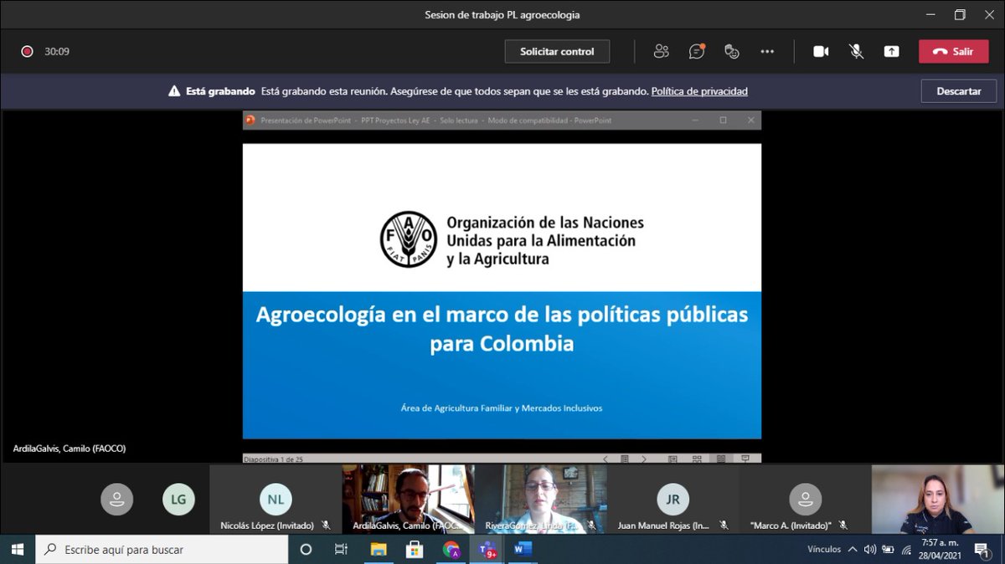The height and width of the screenshot is (564, 1005).
Task: Switch to Slide Sorter view icon
Action: (697, 459)
